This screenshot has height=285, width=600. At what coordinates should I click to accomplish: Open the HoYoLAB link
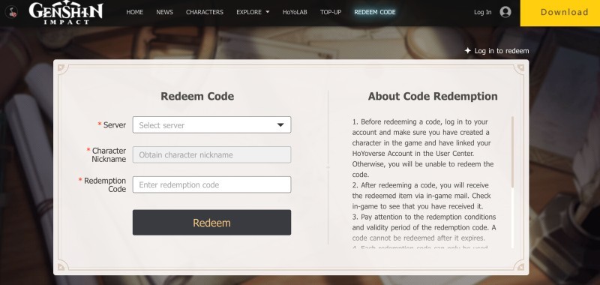(x=295, y=12)
